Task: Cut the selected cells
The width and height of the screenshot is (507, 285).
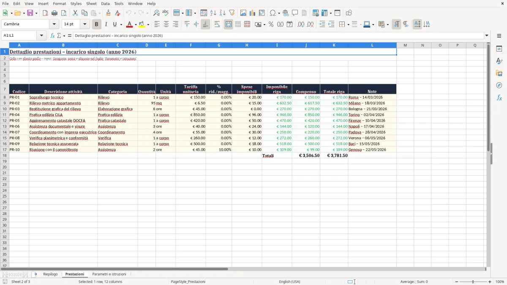Action: (x=75, y=13)
